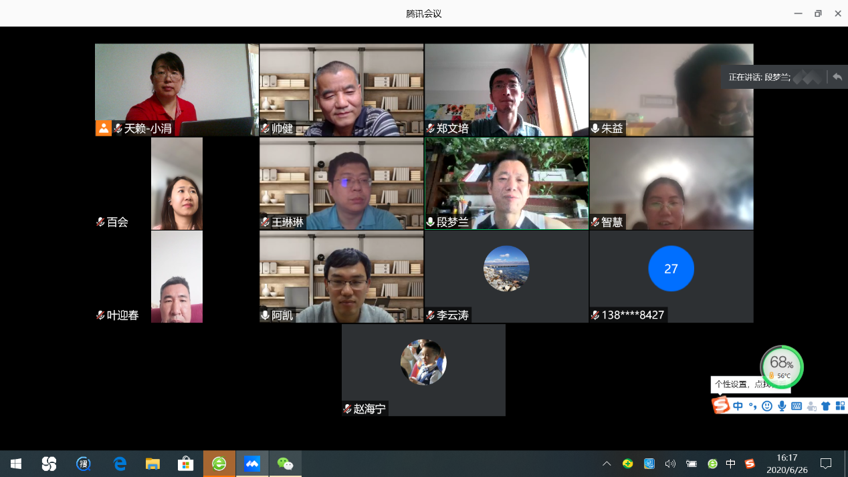Click the blue 27 avatar circle

pos(671,269)
